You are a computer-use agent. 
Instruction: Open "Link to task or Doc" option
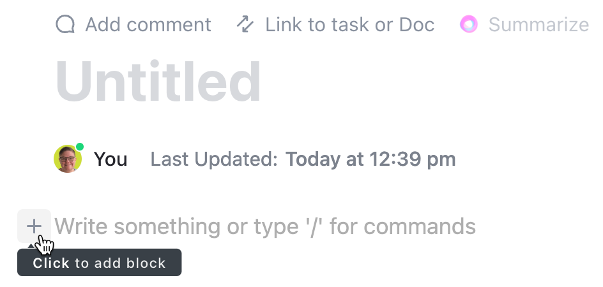pos(349,25)
